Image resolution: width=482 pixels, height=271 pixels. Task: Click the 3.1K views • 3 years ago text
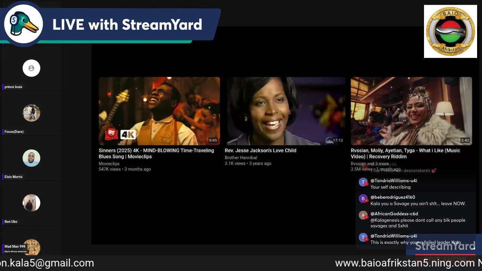pos(248,163)
